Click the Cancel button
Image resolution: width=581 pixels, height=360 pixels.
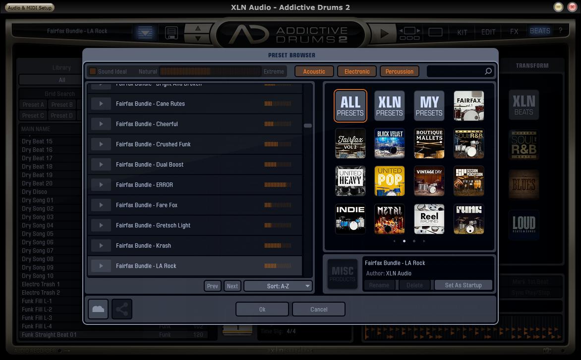(319, 310)
